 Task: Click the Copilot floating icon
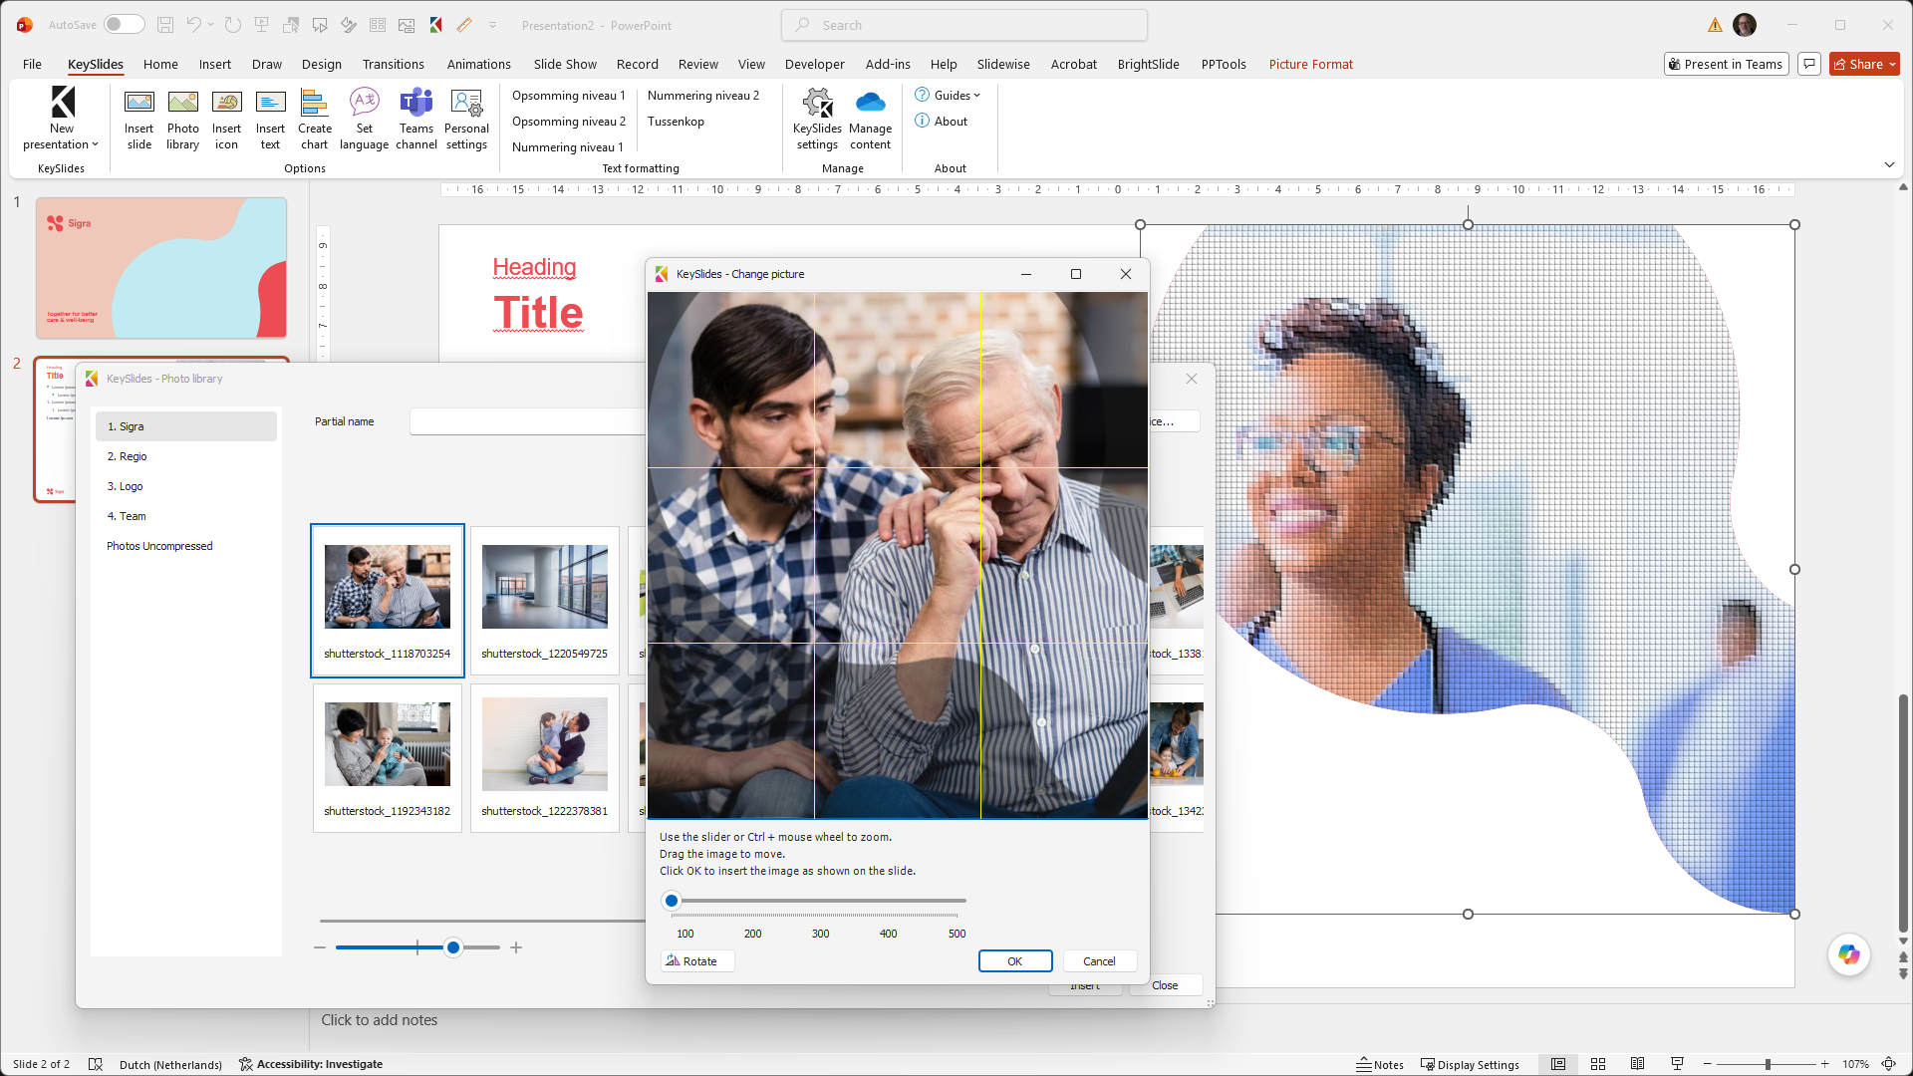(x=1849, y=954)
